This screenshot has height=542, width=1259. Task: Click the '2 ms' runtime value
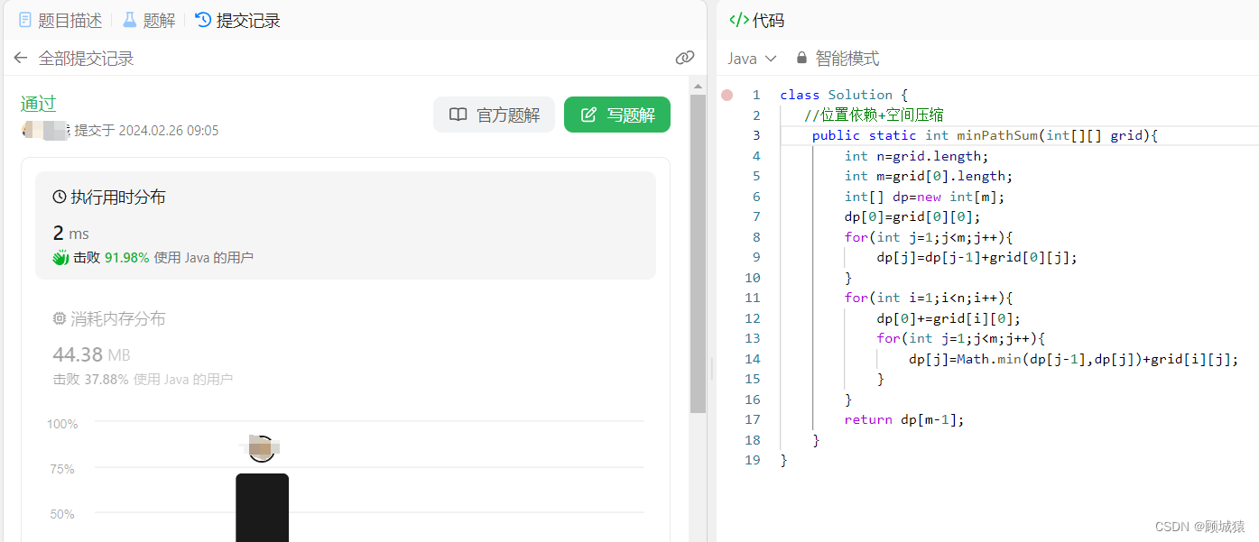click(x=71, y=233)
